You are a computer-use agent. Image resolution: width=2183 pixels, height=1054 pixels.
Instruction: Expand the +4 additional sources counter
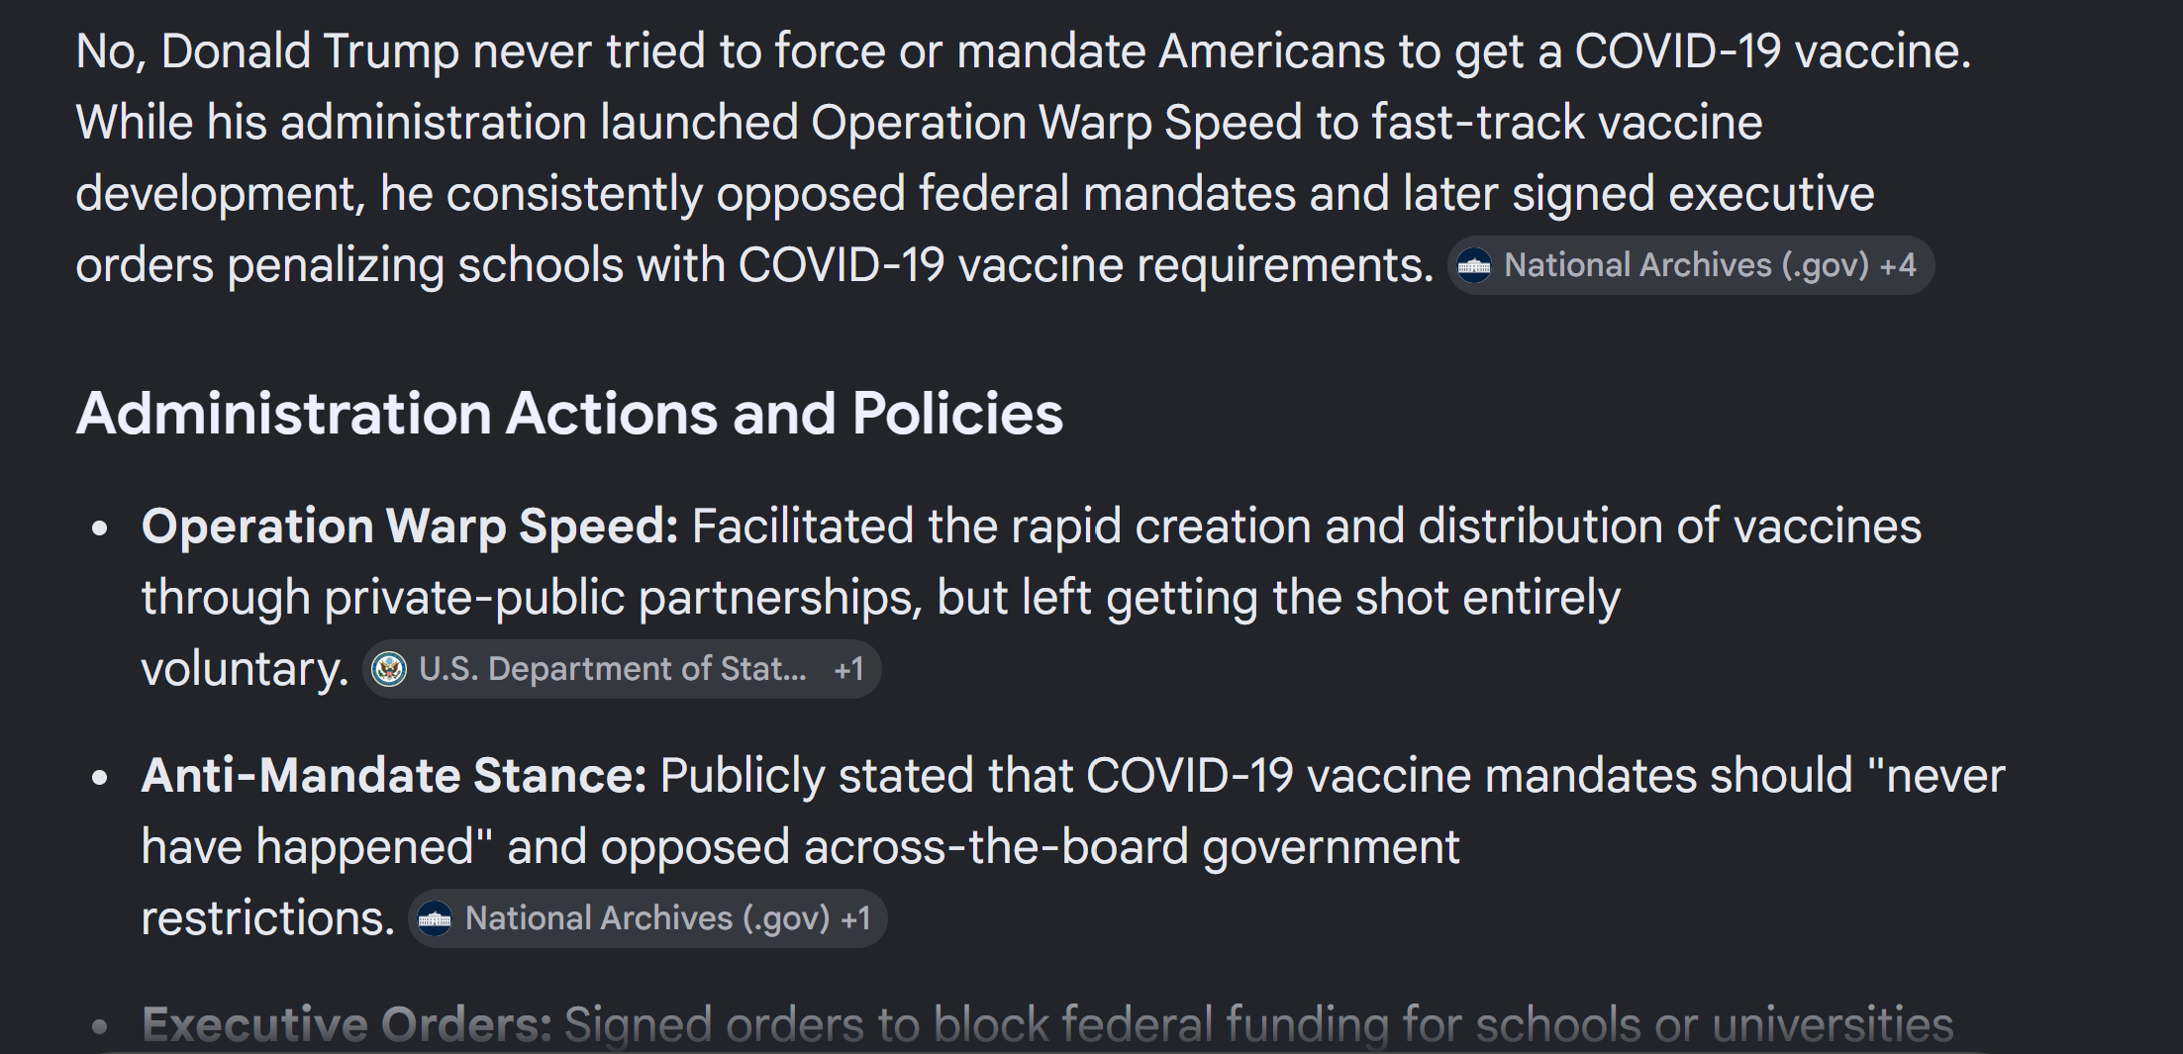pos(1898,265)
